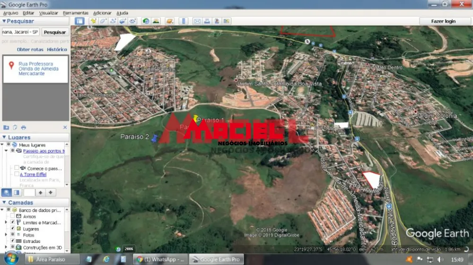Add a placemark with the yellow pin tool
473x265 pixels.
click(x=94, y=21)
